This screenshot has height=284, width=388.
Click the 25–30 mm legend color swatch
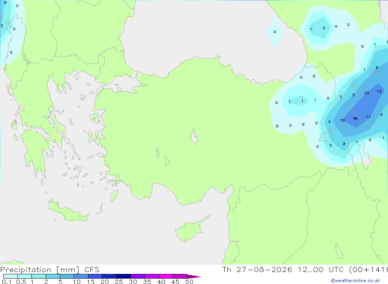(x=123, y=276)
